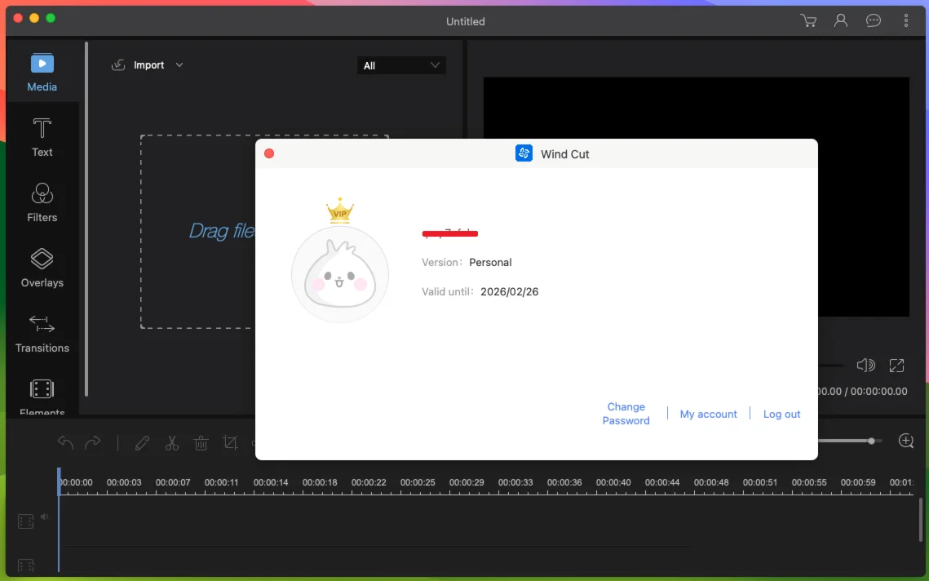Click the volume speaker icon in preview
Image resolution: width=929 pixels, height=581 pixels.
coord(865,366)
